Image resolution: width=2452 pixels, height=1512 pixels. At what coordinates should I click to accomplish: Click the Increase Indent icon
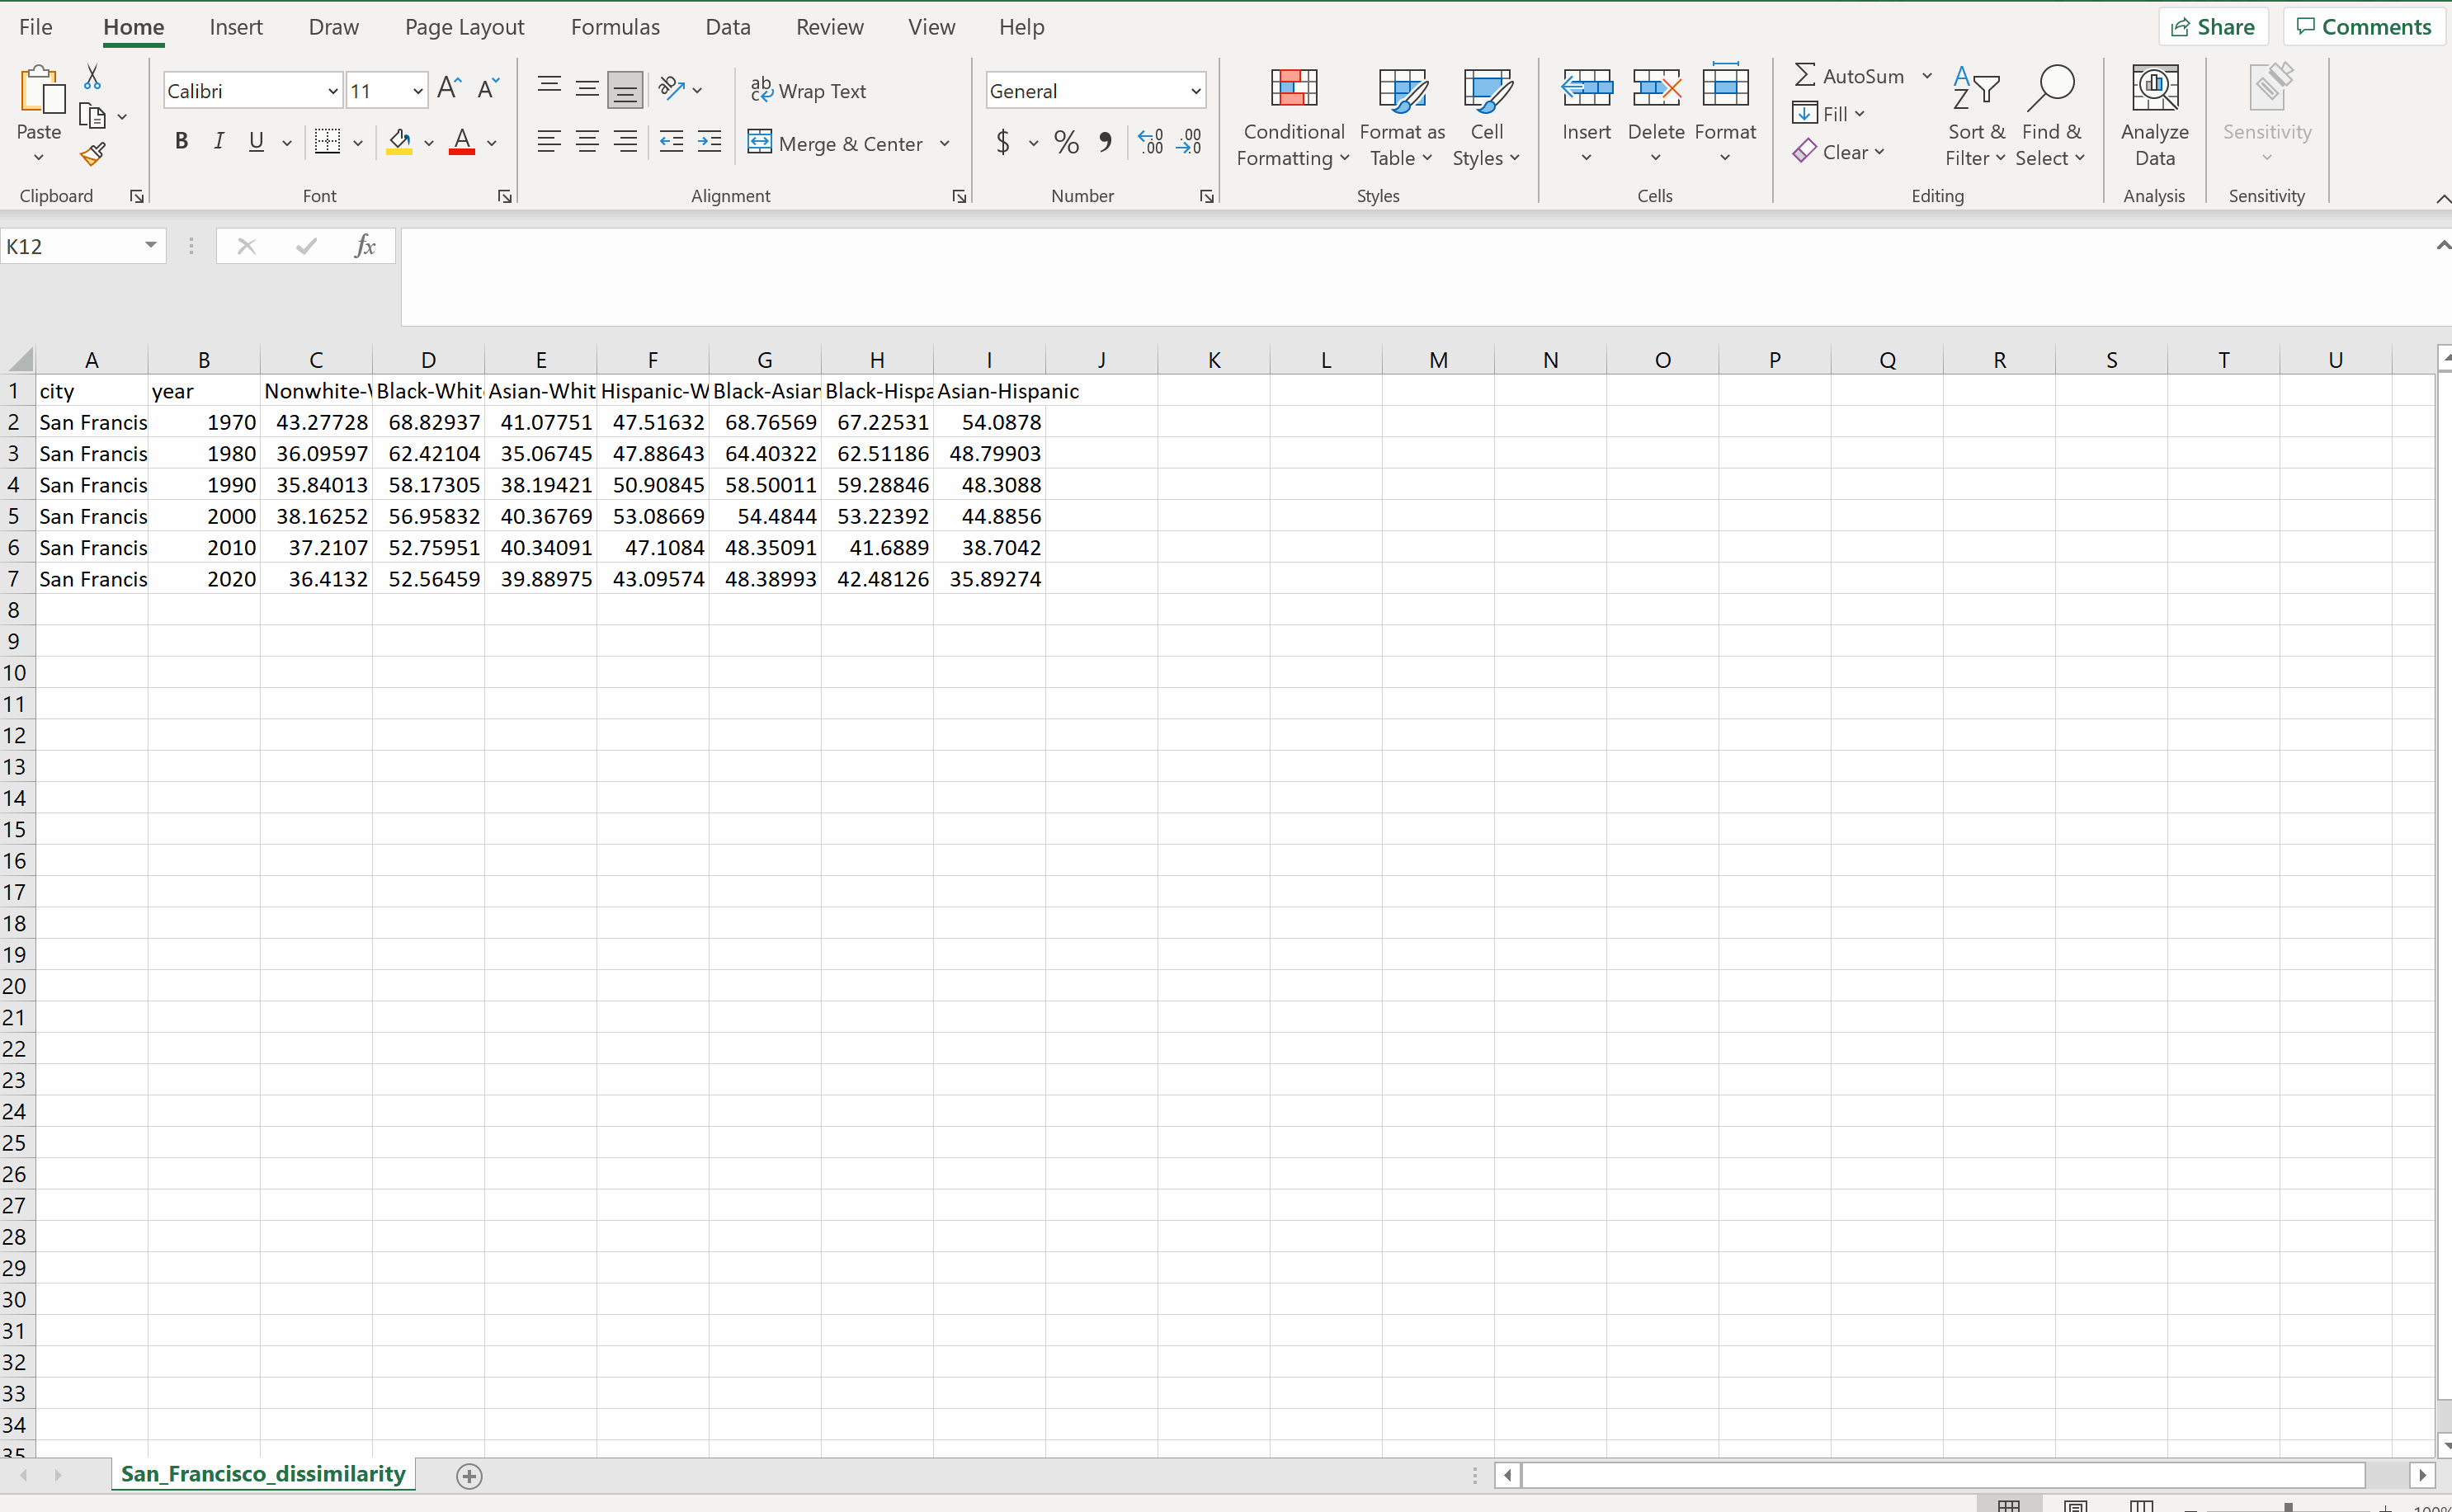(709, 143)
